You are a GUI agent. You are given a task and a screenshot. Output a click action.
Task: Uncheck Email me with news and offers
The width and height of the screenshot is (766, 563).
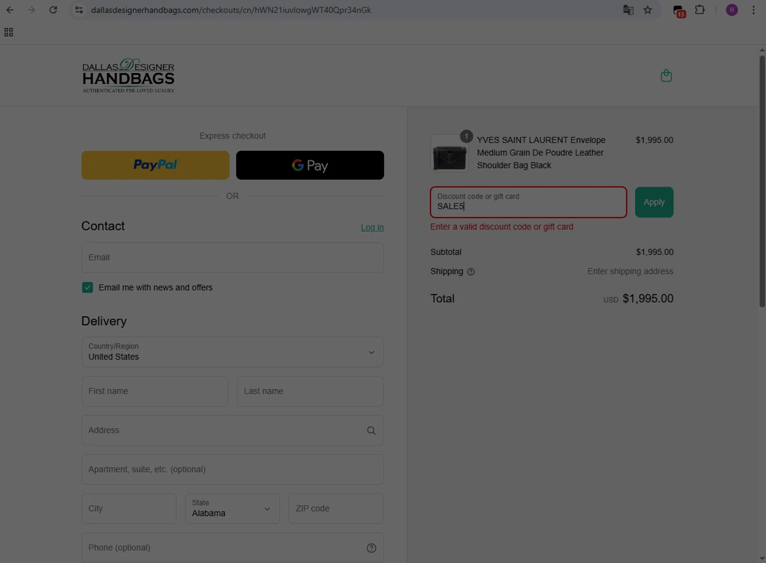pos(87,288)
